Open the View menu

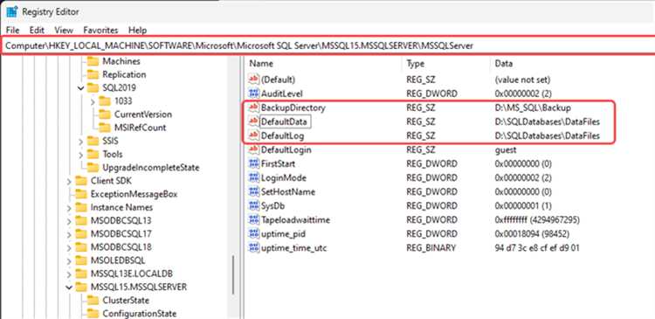tap(64, 30)
